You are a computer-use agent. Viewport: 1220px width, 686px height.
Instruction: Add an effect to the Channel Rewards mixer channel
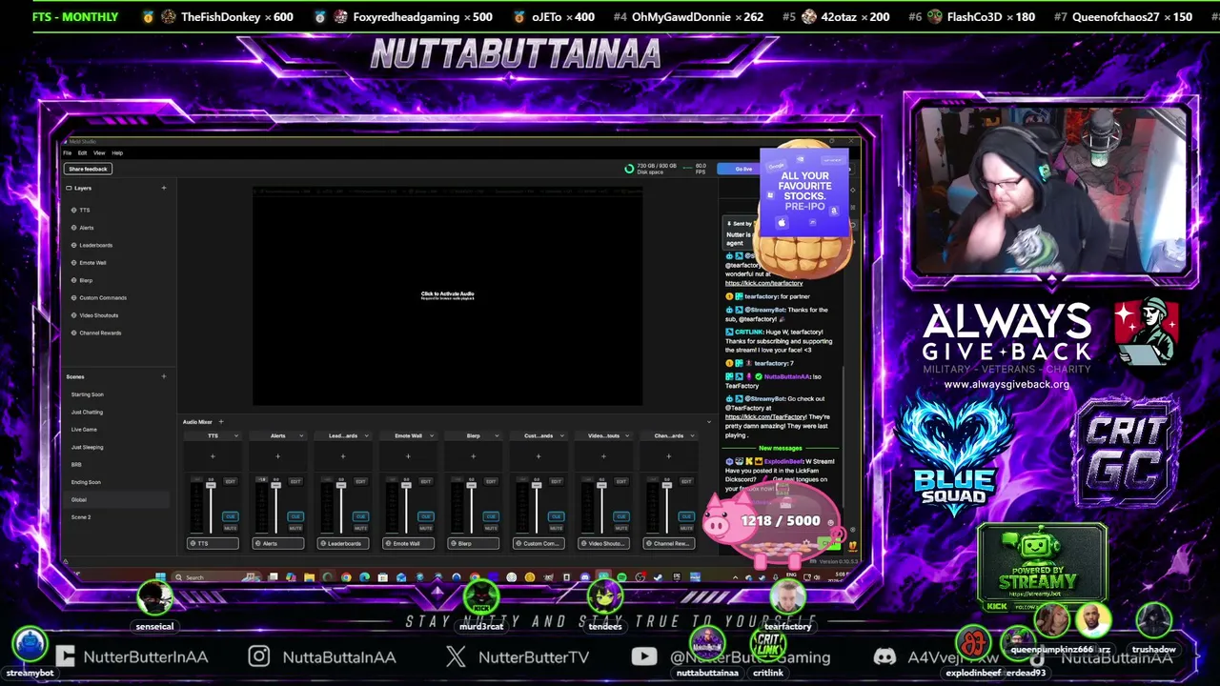pos(668,456)
